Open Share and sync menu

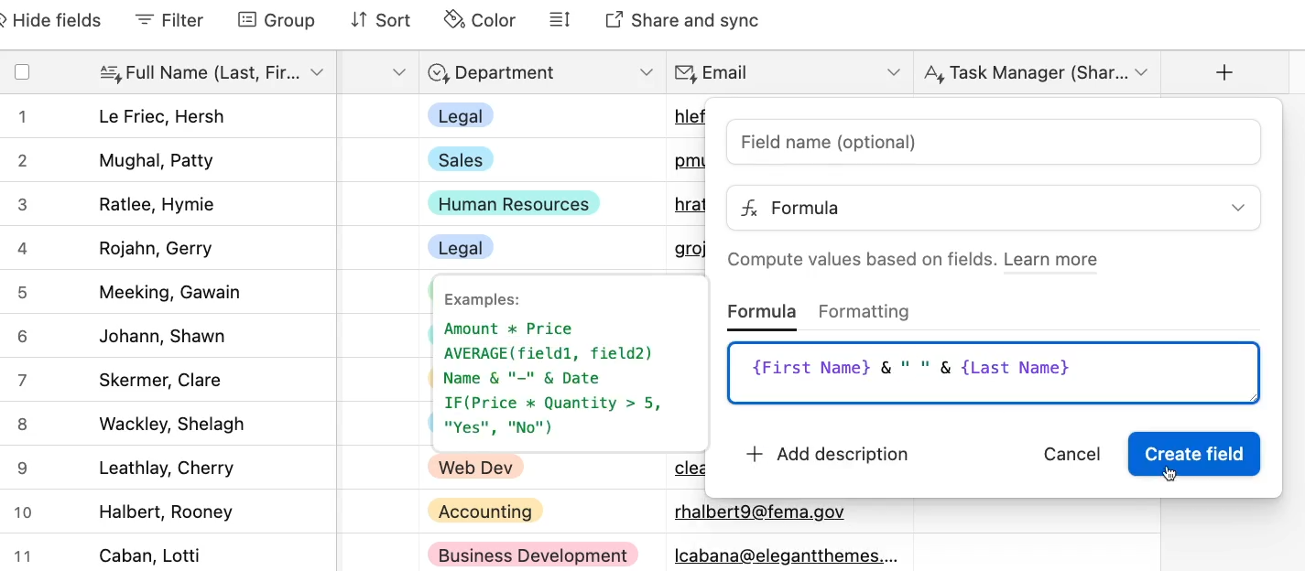682,20
